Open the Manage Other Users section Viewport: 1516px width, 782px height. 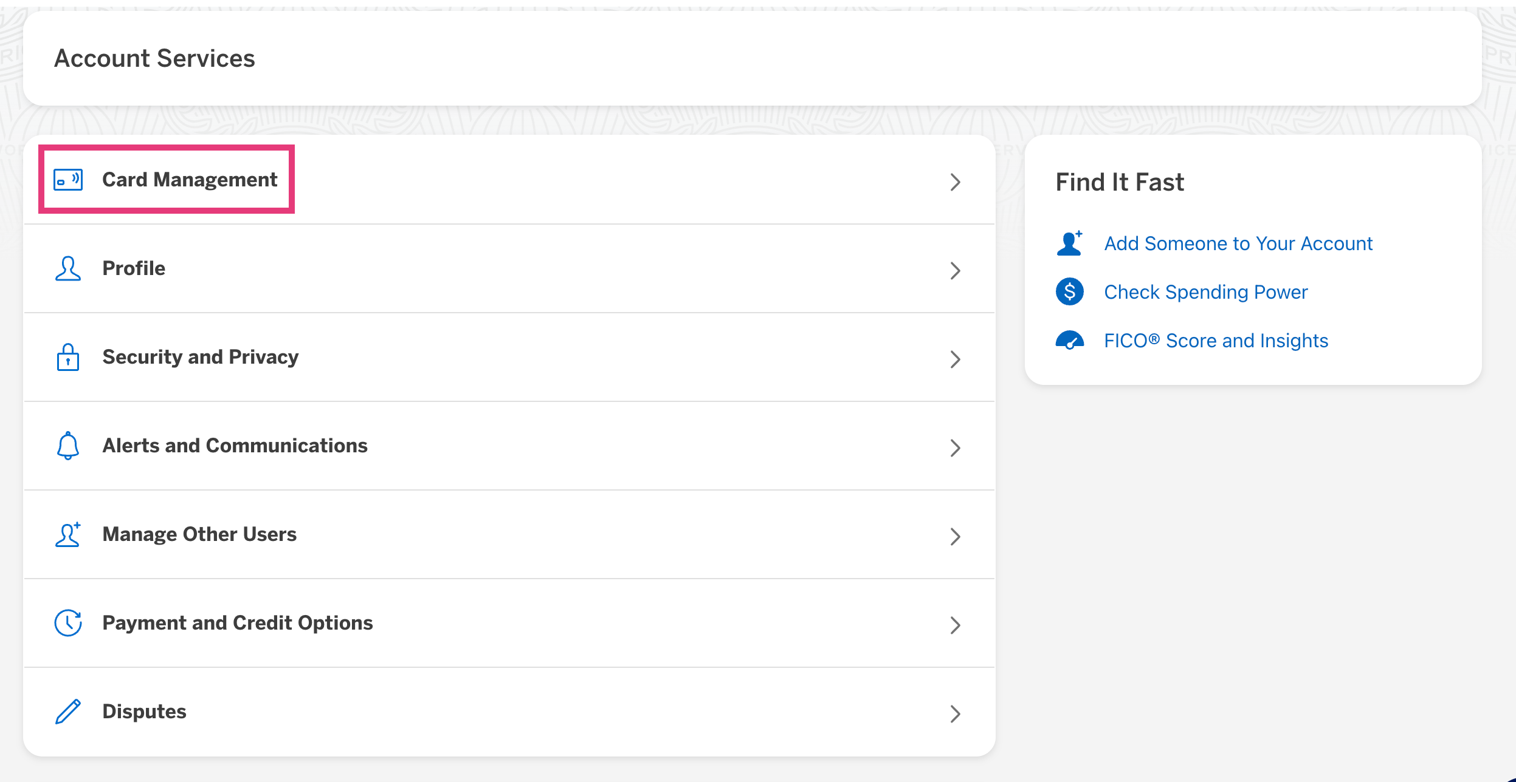tap(199, 534)
